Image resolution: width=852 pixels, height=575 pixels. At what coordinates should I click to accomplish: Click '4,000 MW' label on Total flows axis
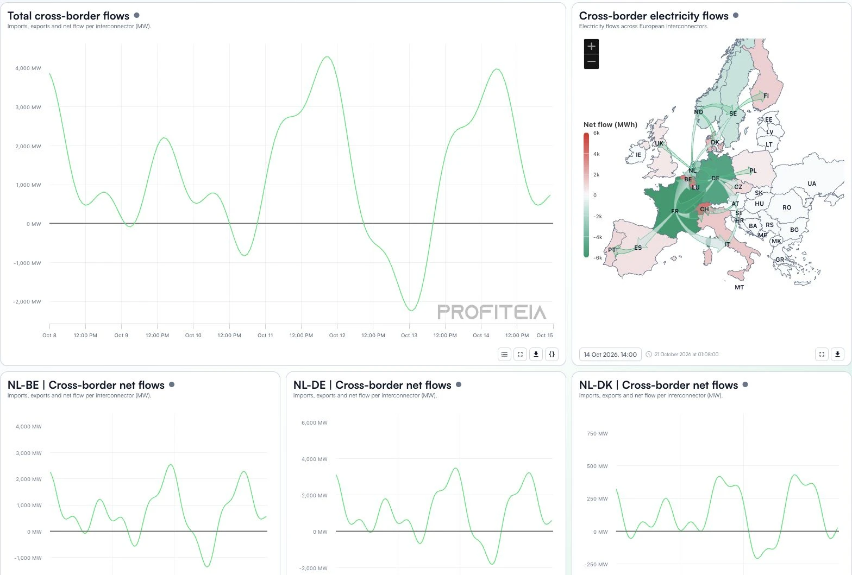pos(28,68)
